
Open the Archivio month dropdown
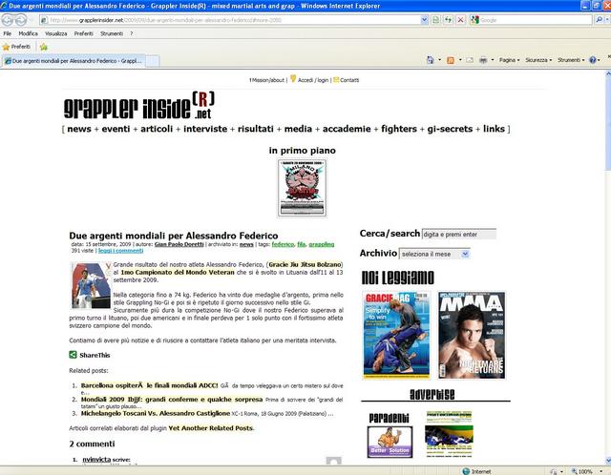click(434, 254)
